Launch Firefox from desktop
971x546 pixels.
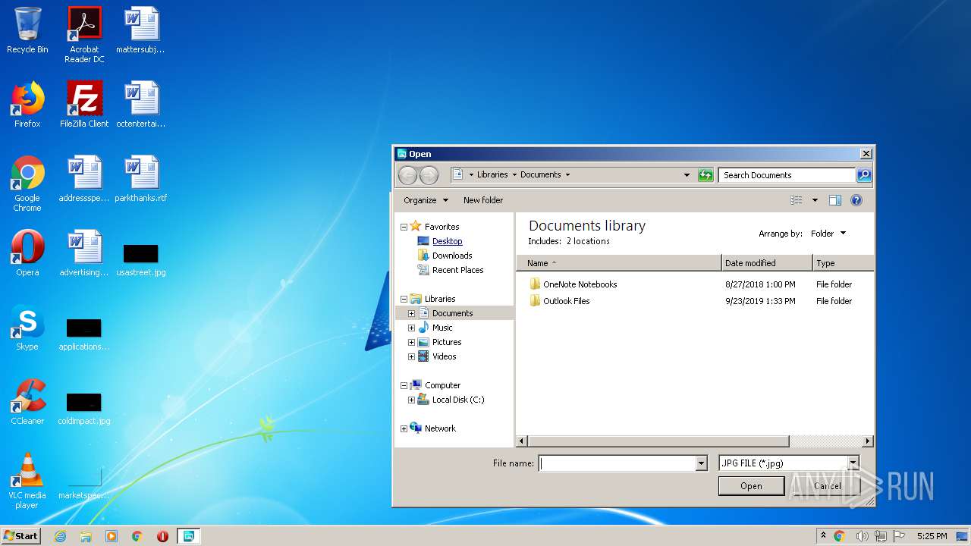[27, 105]
